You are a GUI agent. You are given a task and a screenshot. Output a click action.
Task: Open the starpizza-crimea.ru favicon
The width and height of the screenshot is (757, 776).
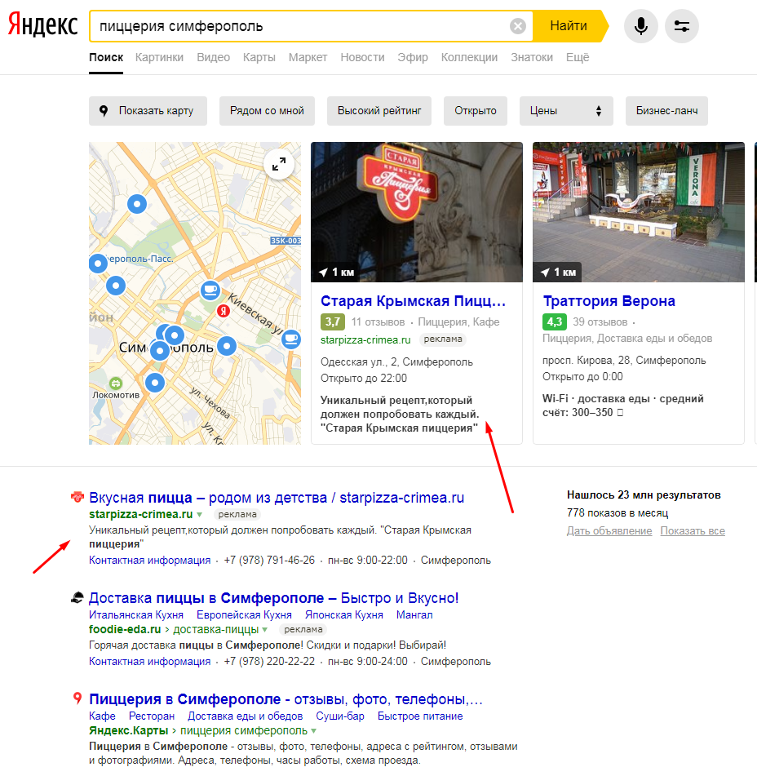[77, 497]
